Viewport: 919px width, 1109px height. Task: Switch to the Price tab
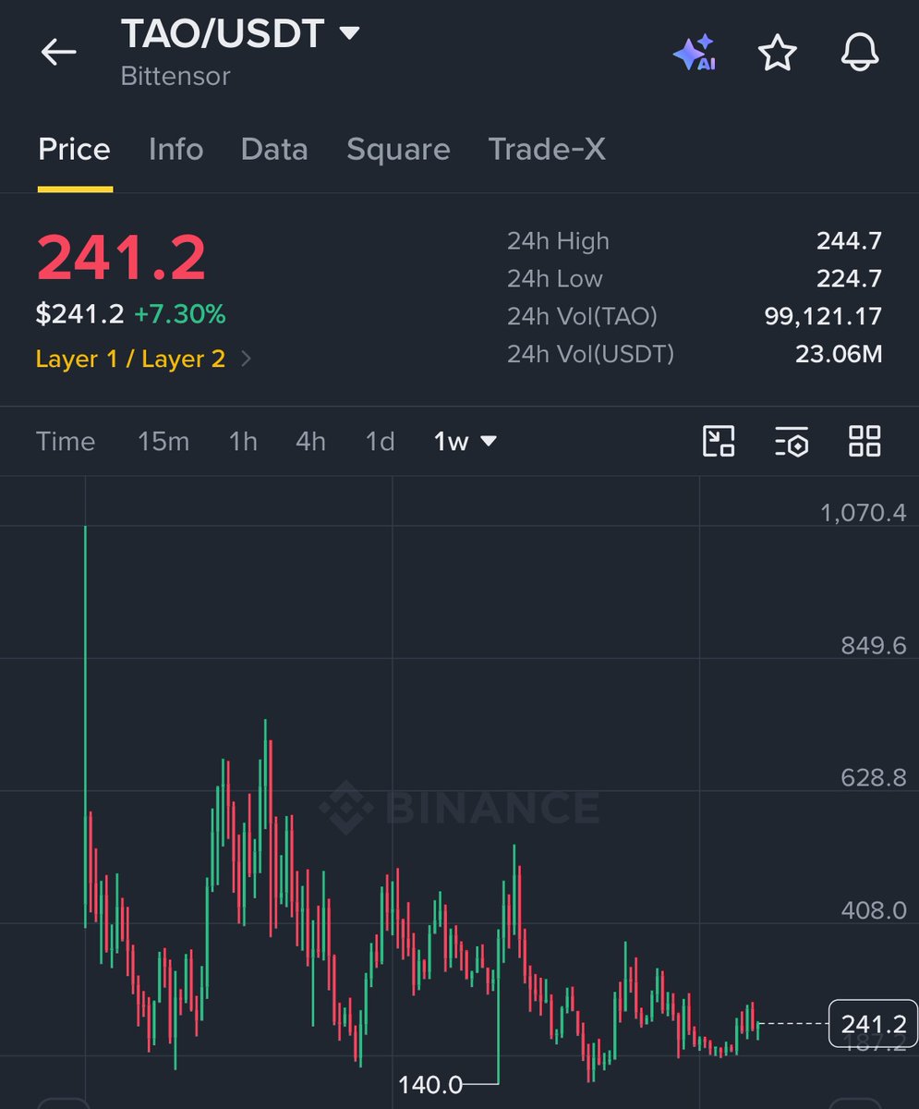(x=74, y=150)
